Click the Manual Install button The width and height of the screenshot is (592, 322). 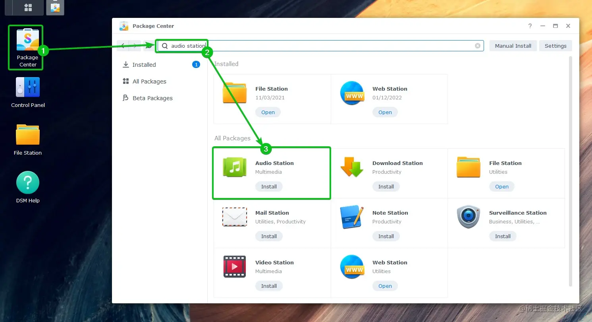pyautogui.click(x=513, y=45)
